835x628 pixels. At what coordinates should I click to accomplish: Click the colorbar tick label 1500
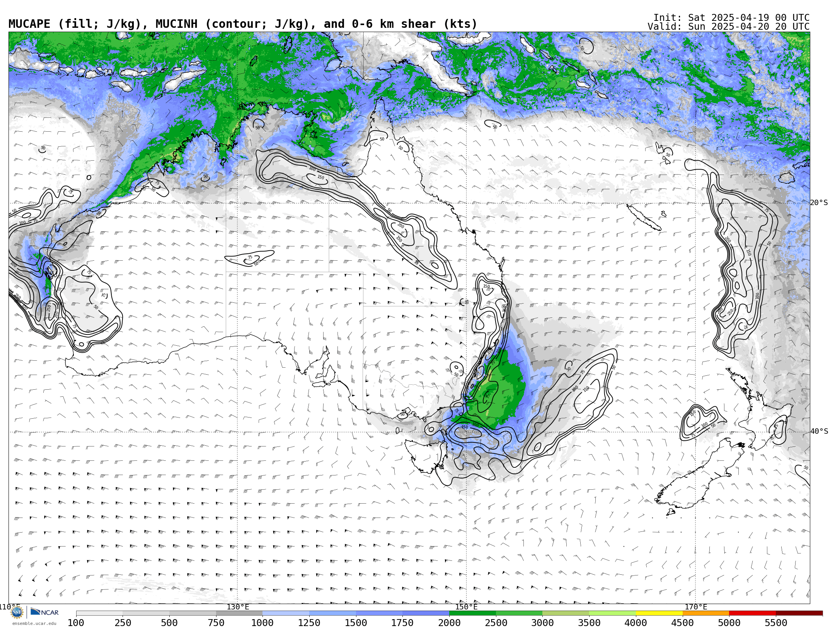[356, 623]
